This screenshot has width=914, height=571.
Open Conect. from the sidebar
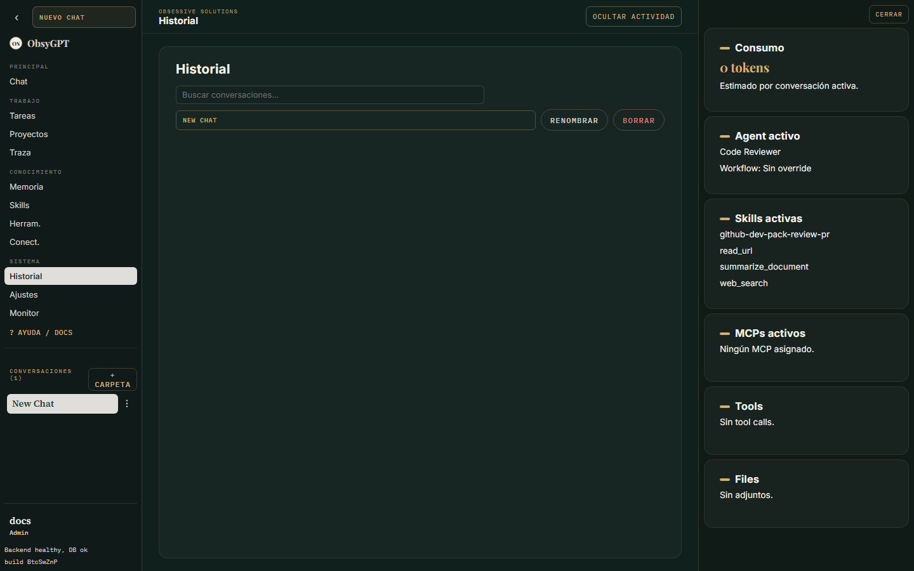coord(70,242)
